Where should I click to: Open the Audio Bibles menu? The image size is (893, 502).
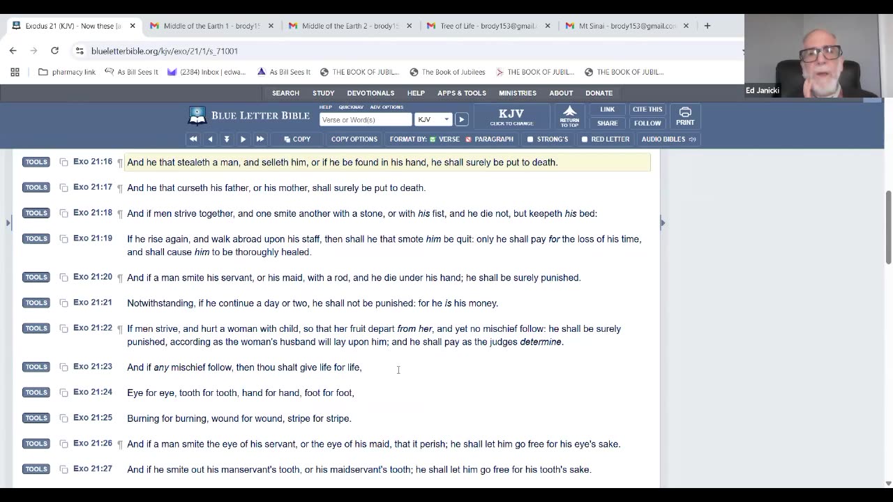pyautogui.click(x=668, y=139)
